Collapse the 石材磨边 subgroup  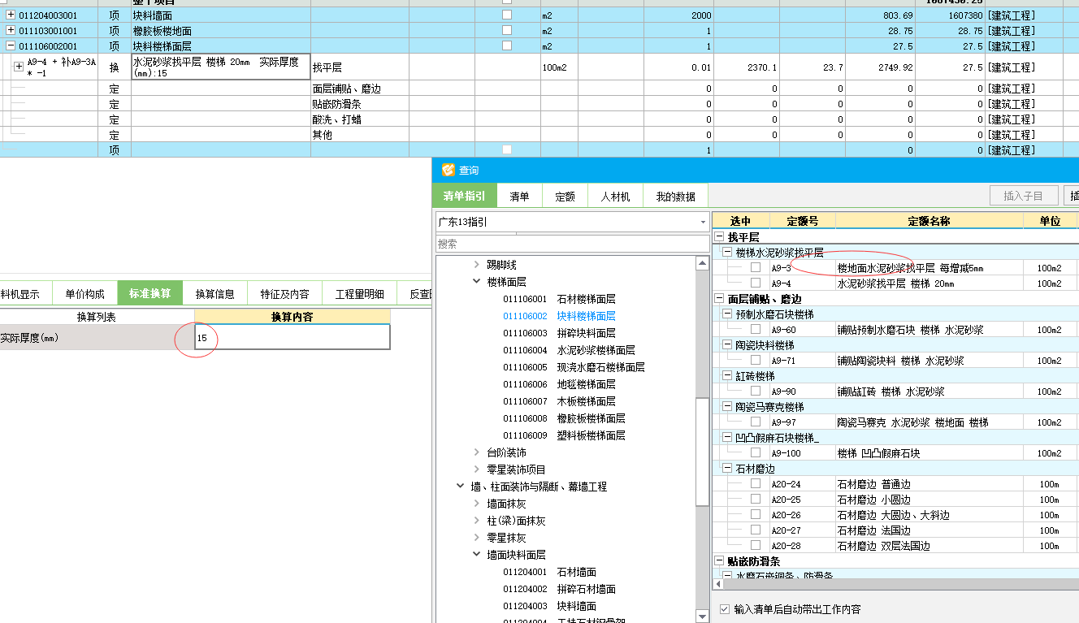point(727,469)
